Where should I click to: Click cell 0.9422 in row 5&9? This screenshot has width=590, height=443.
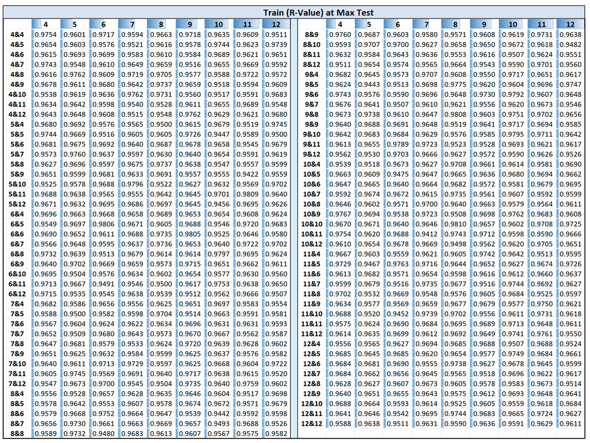(247, 174)
